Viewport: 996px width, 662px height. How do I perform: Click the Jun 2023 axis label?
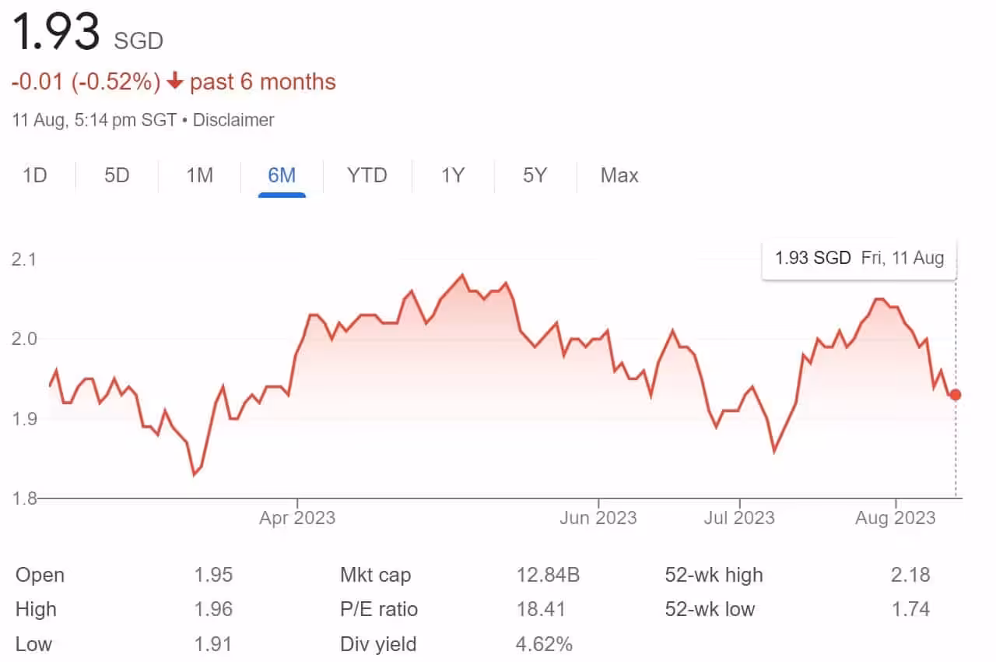[x=598, y=517]
